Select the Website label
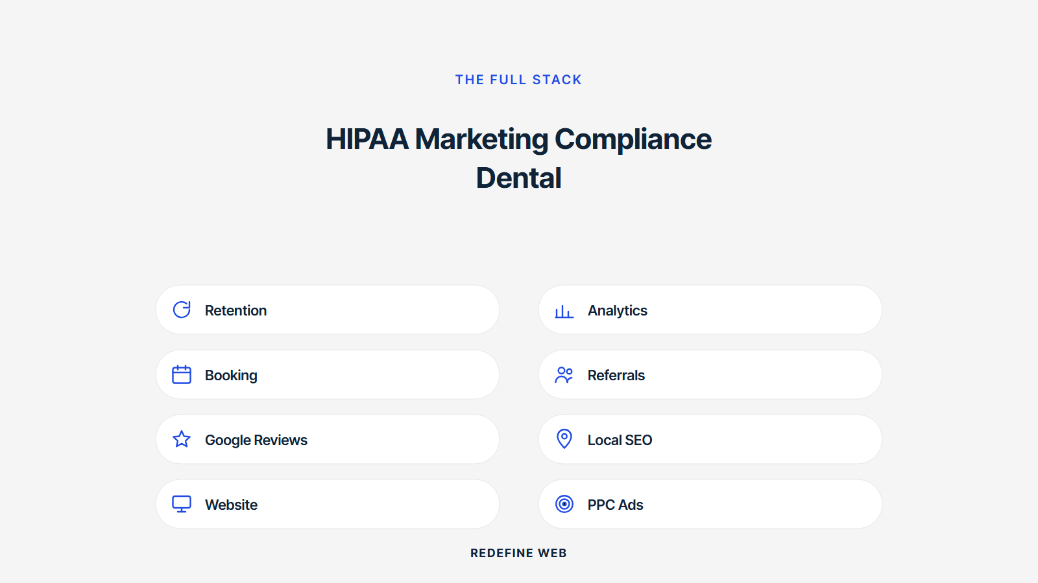This screenshot has width=1038, height=583. coord(231,505)
